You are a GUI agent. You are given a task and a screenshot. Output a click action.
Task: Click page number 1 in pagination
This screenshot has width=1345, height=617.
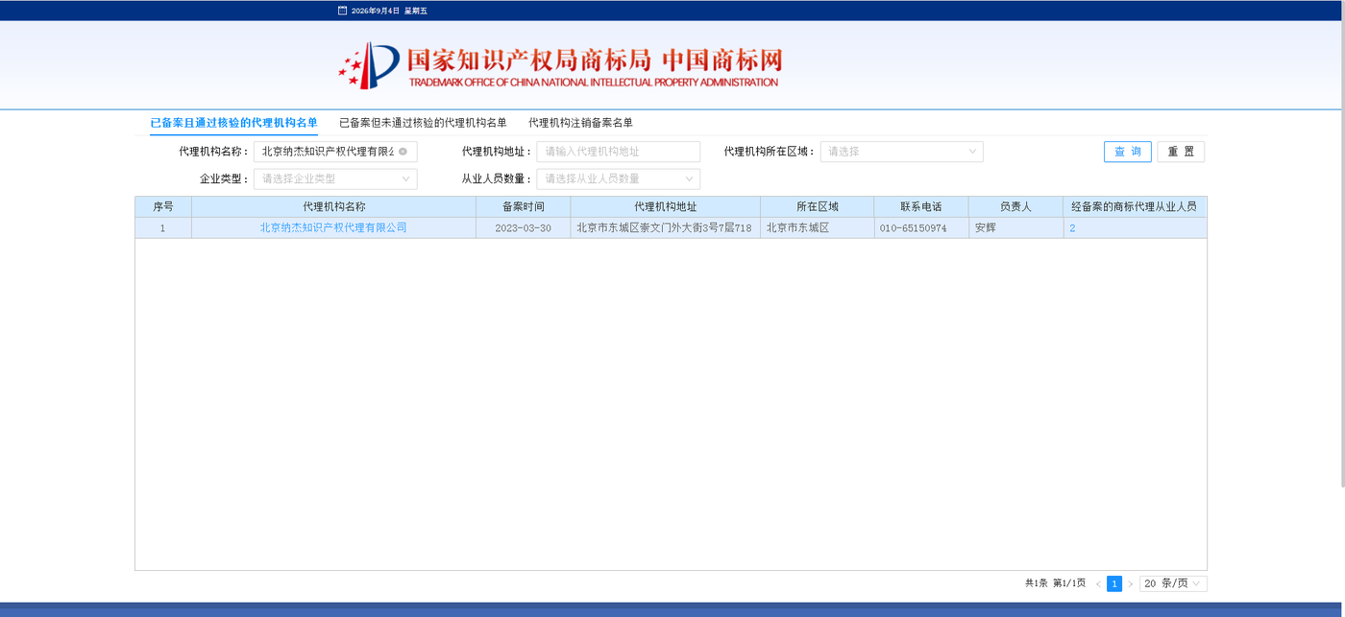pos(1114,583)
